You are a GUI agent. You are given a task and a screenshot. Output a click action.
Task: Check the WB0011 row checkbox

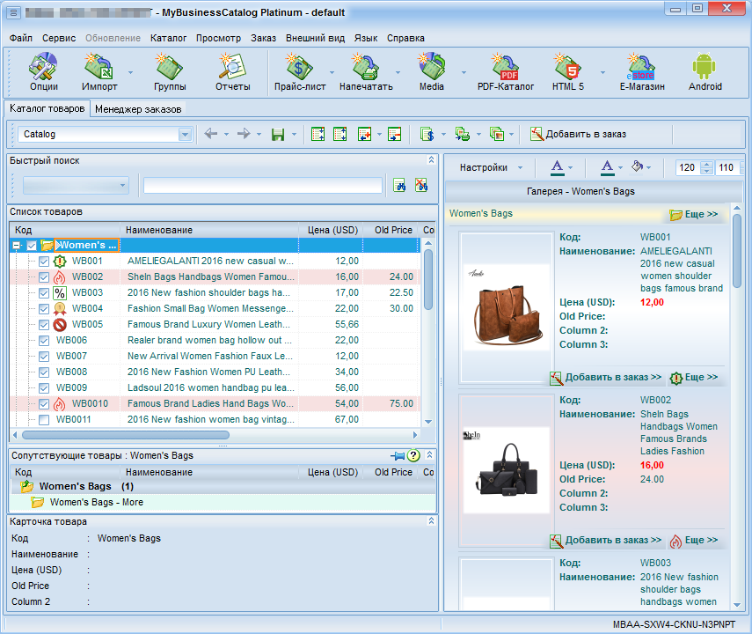click(44, 420)
